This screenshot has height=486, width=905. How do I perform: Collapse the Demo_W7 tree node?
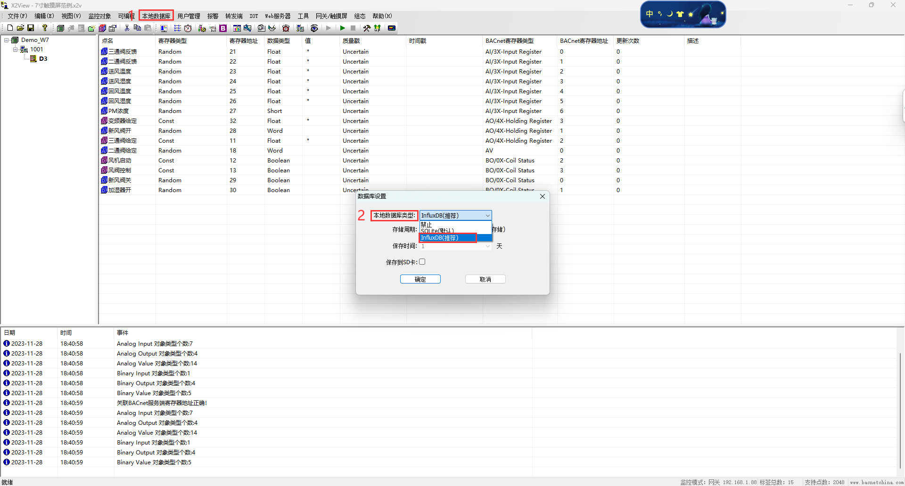click(7, 40)
